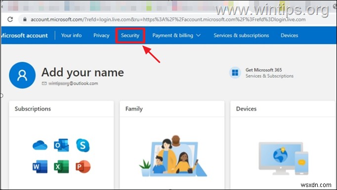This screenshot has height=190, width=337.
Task: Click the Skype icon
Action: [x=83, y=145]
